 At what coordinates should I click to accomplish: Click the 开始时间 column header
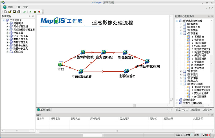click(104, 119)
